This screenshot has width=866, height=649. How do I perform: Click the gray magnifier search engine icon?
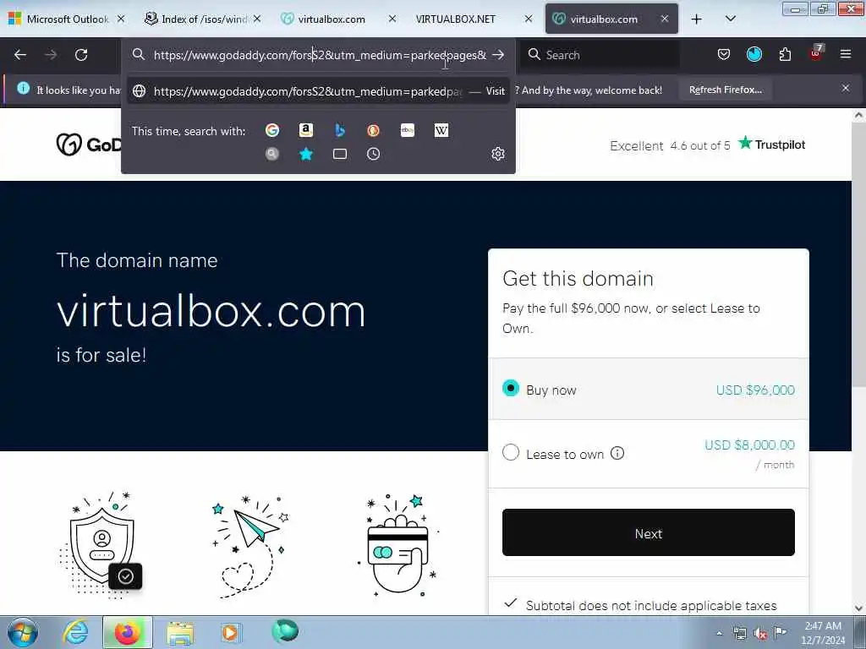click(272, 154)
